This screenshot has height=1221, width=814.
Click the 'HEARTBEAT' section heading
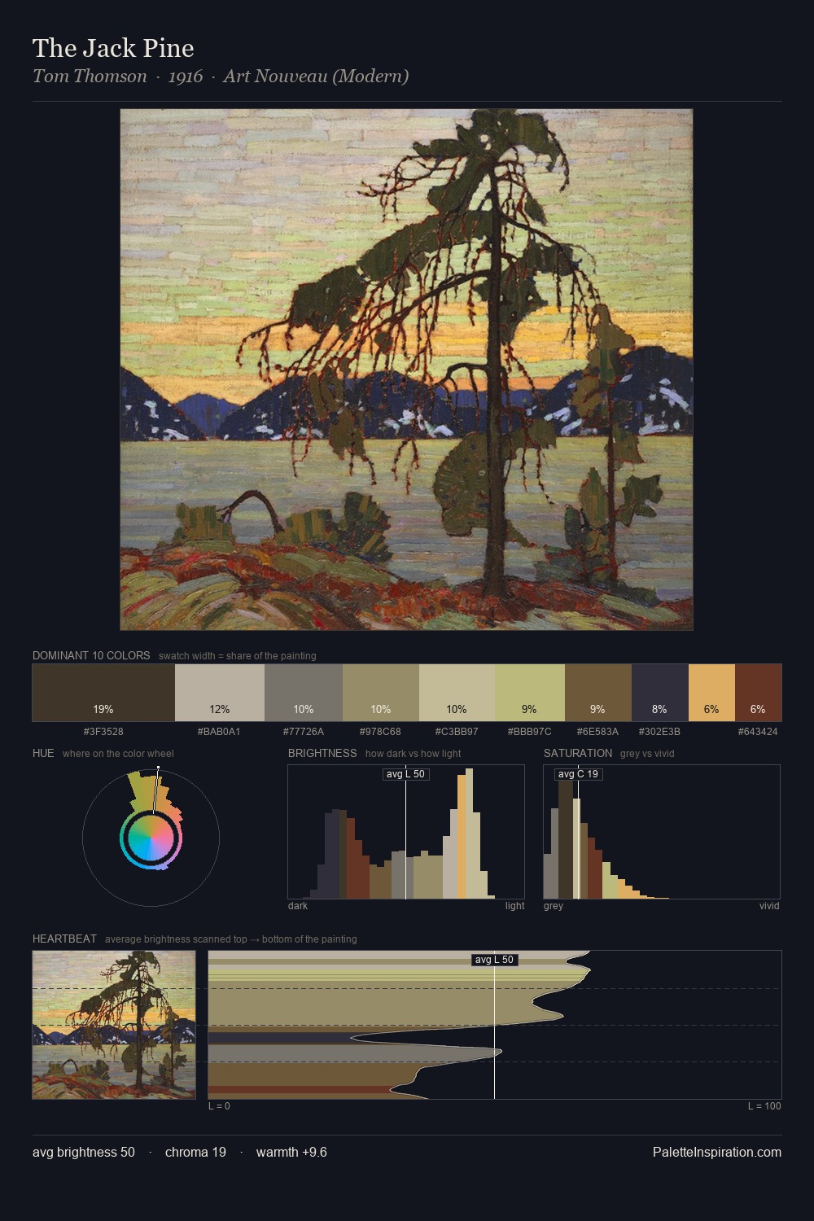tap(64, 939)
